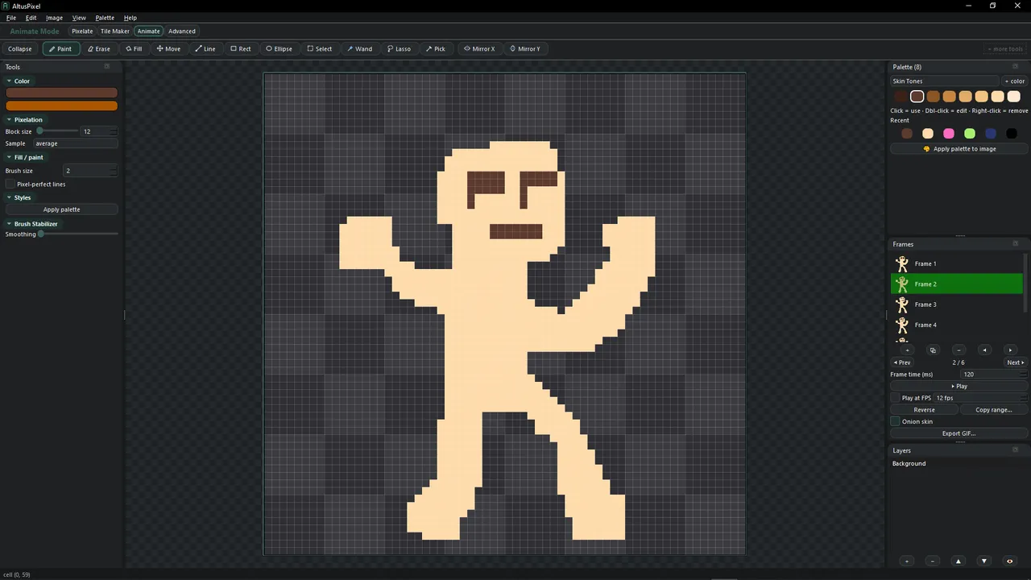Viewport: 1031px width, 580px height.
Task: Switch to Tile Maker mode tab
Action: [115, 31]
